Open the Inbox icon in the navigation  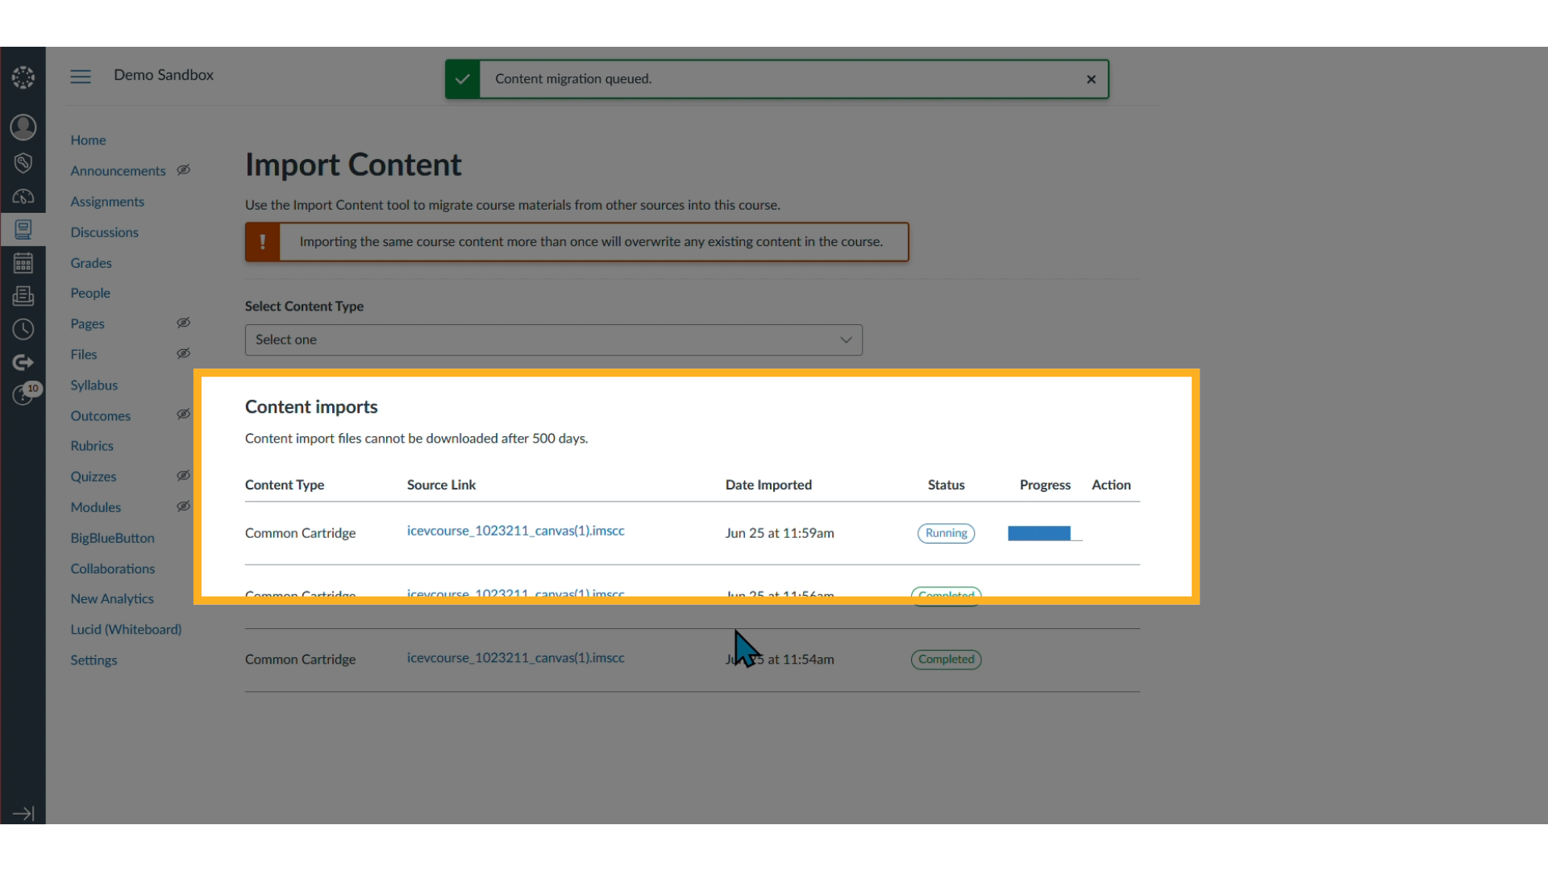[23, 295]
